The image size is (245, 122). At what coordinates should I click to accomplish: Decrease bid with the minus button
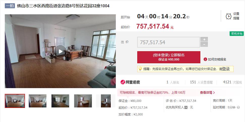pyautogui.click(x=204, y=44)
